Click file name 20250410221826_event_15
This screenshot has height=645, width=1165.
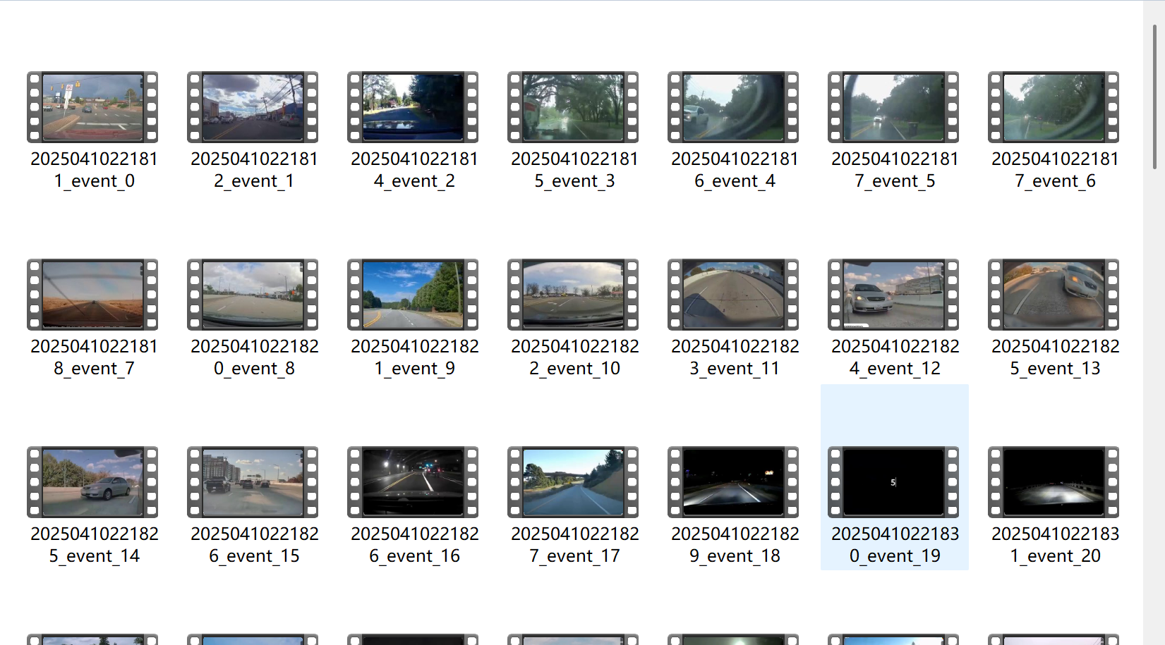click(x=255, y=545)
